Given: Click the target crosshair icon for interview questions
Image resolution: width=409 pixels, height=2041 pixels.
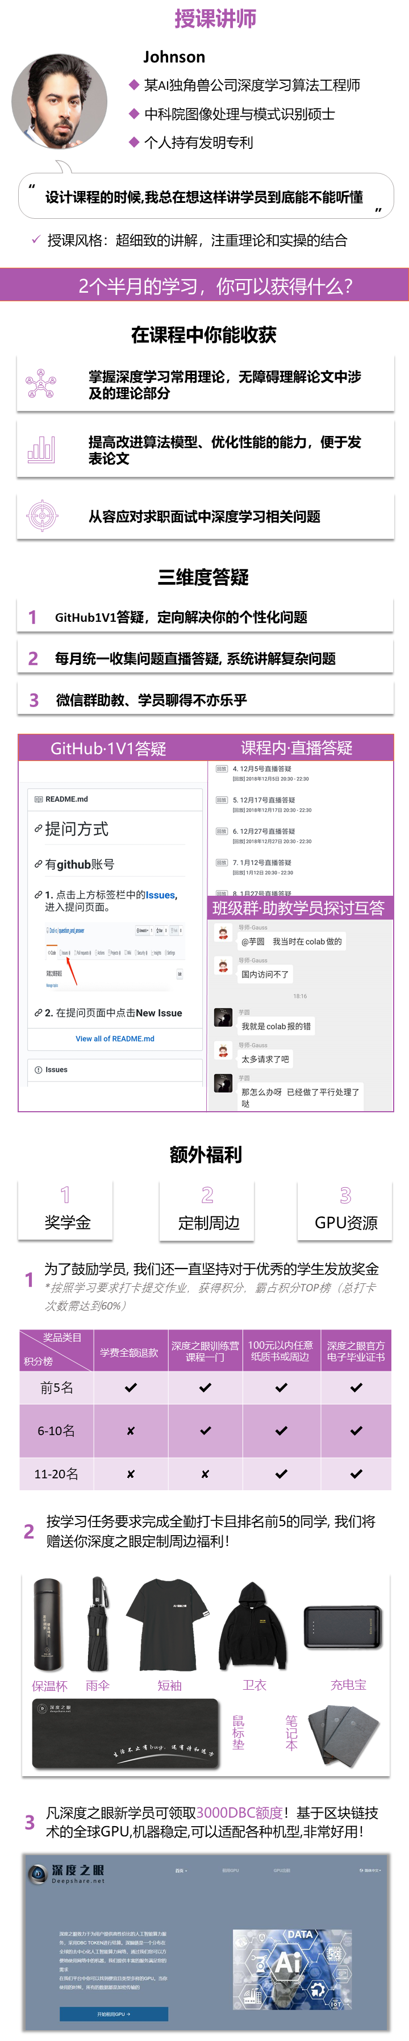Looking at the screenshot, I should [41, 516].
